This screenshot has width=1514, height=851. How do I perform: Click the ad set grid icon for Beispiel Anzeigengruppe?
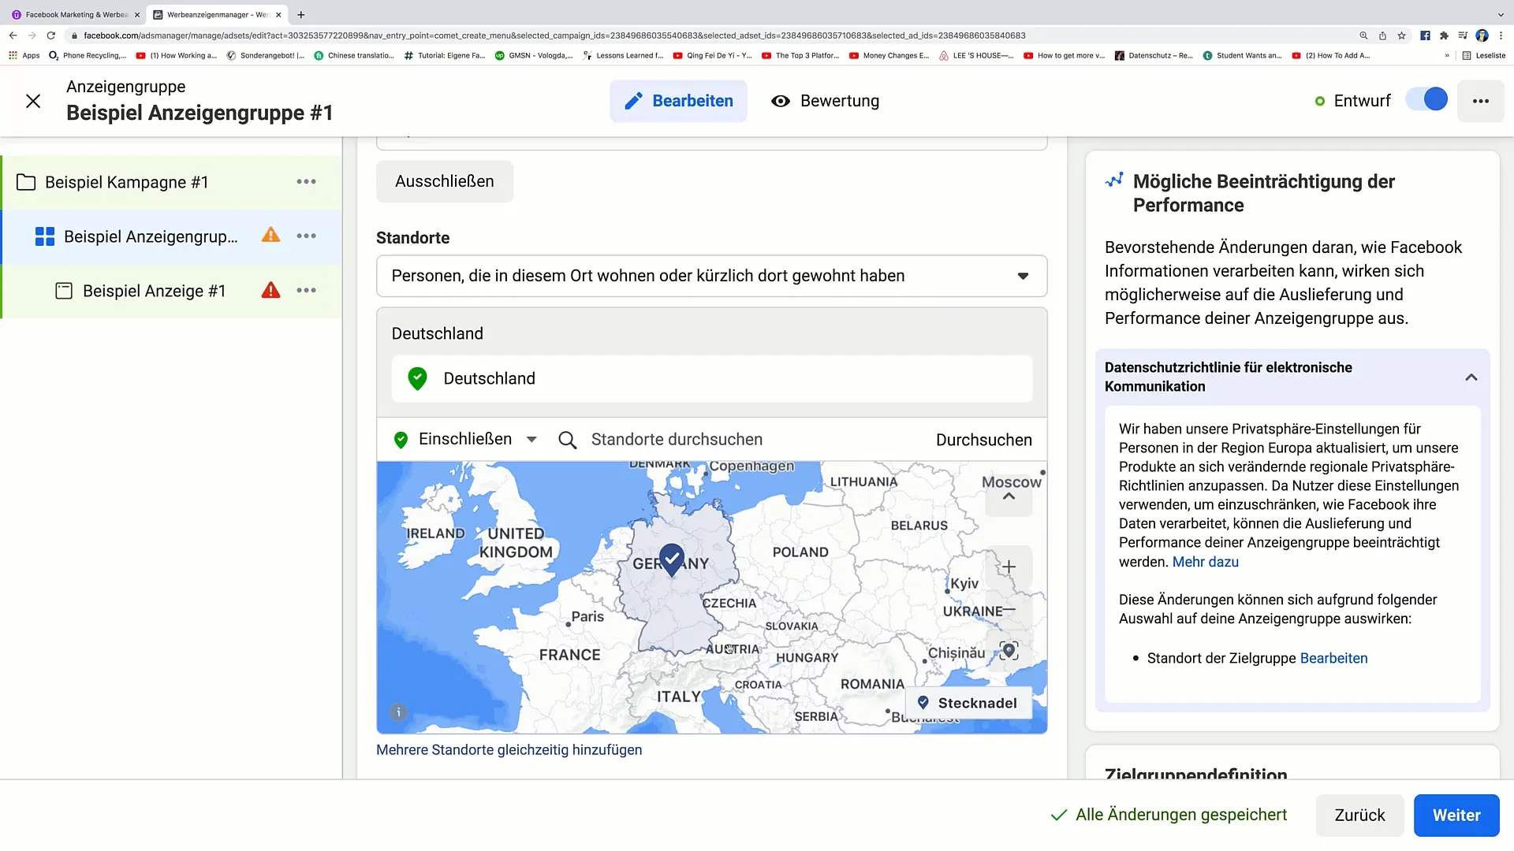point(43,236)
